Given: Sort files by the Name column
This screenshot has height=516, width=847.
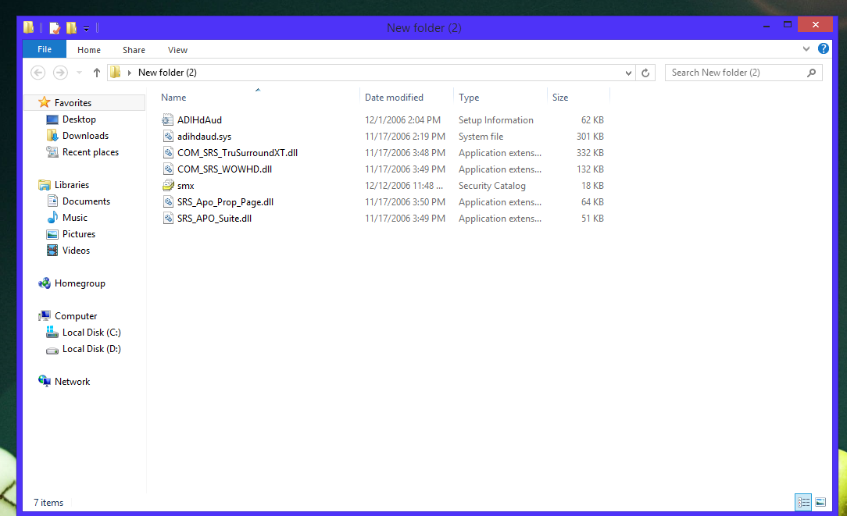Looking at the screenshot, I should click(173, 97).
